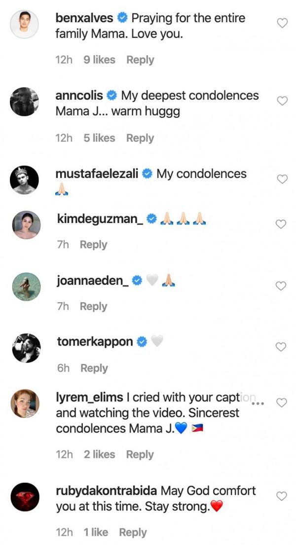The width and height of the screenshot is (296, 545).
Task: Heart kimdeguzman_'s praying hands comment
Action: pyautogui.click(x=280, y=224)
